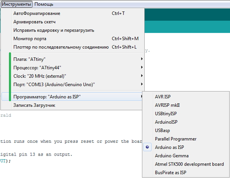Expand the Процессор "ATtiny44" submenu
Image resolution: width=230 pixels, height=178 pixels.
point(34,68)
